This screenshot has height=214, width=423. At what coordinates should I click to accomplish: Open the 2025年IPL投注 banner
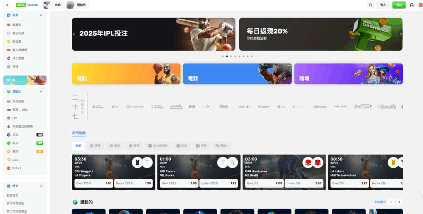pos(154,34)
